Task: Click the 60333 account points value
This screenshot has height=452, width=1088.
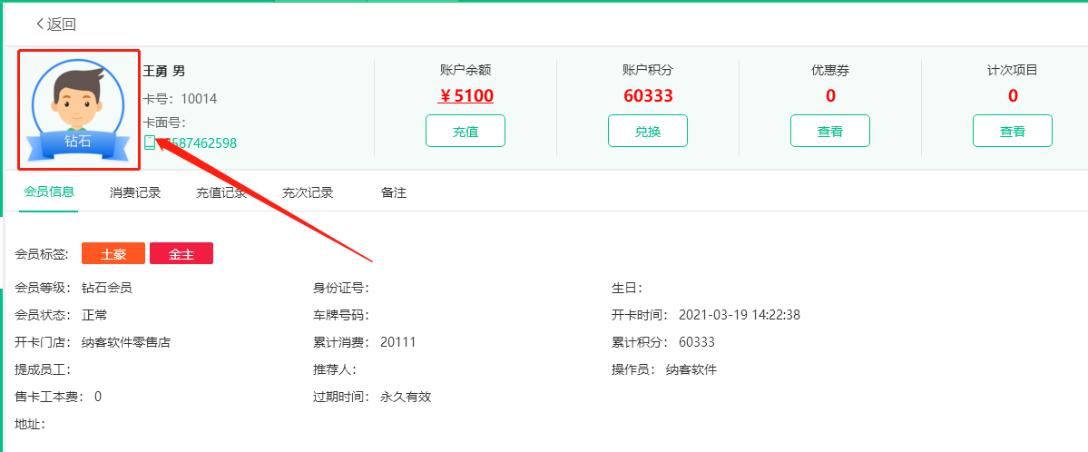Action: click(x=648, y=95)
